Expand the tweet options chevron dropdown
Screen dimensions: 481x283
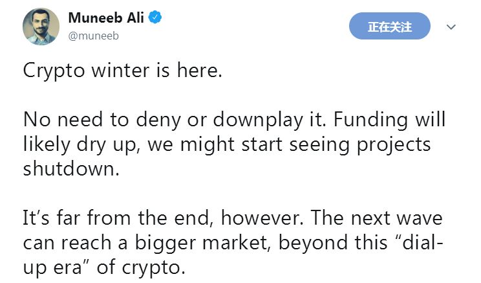[451, 27]
